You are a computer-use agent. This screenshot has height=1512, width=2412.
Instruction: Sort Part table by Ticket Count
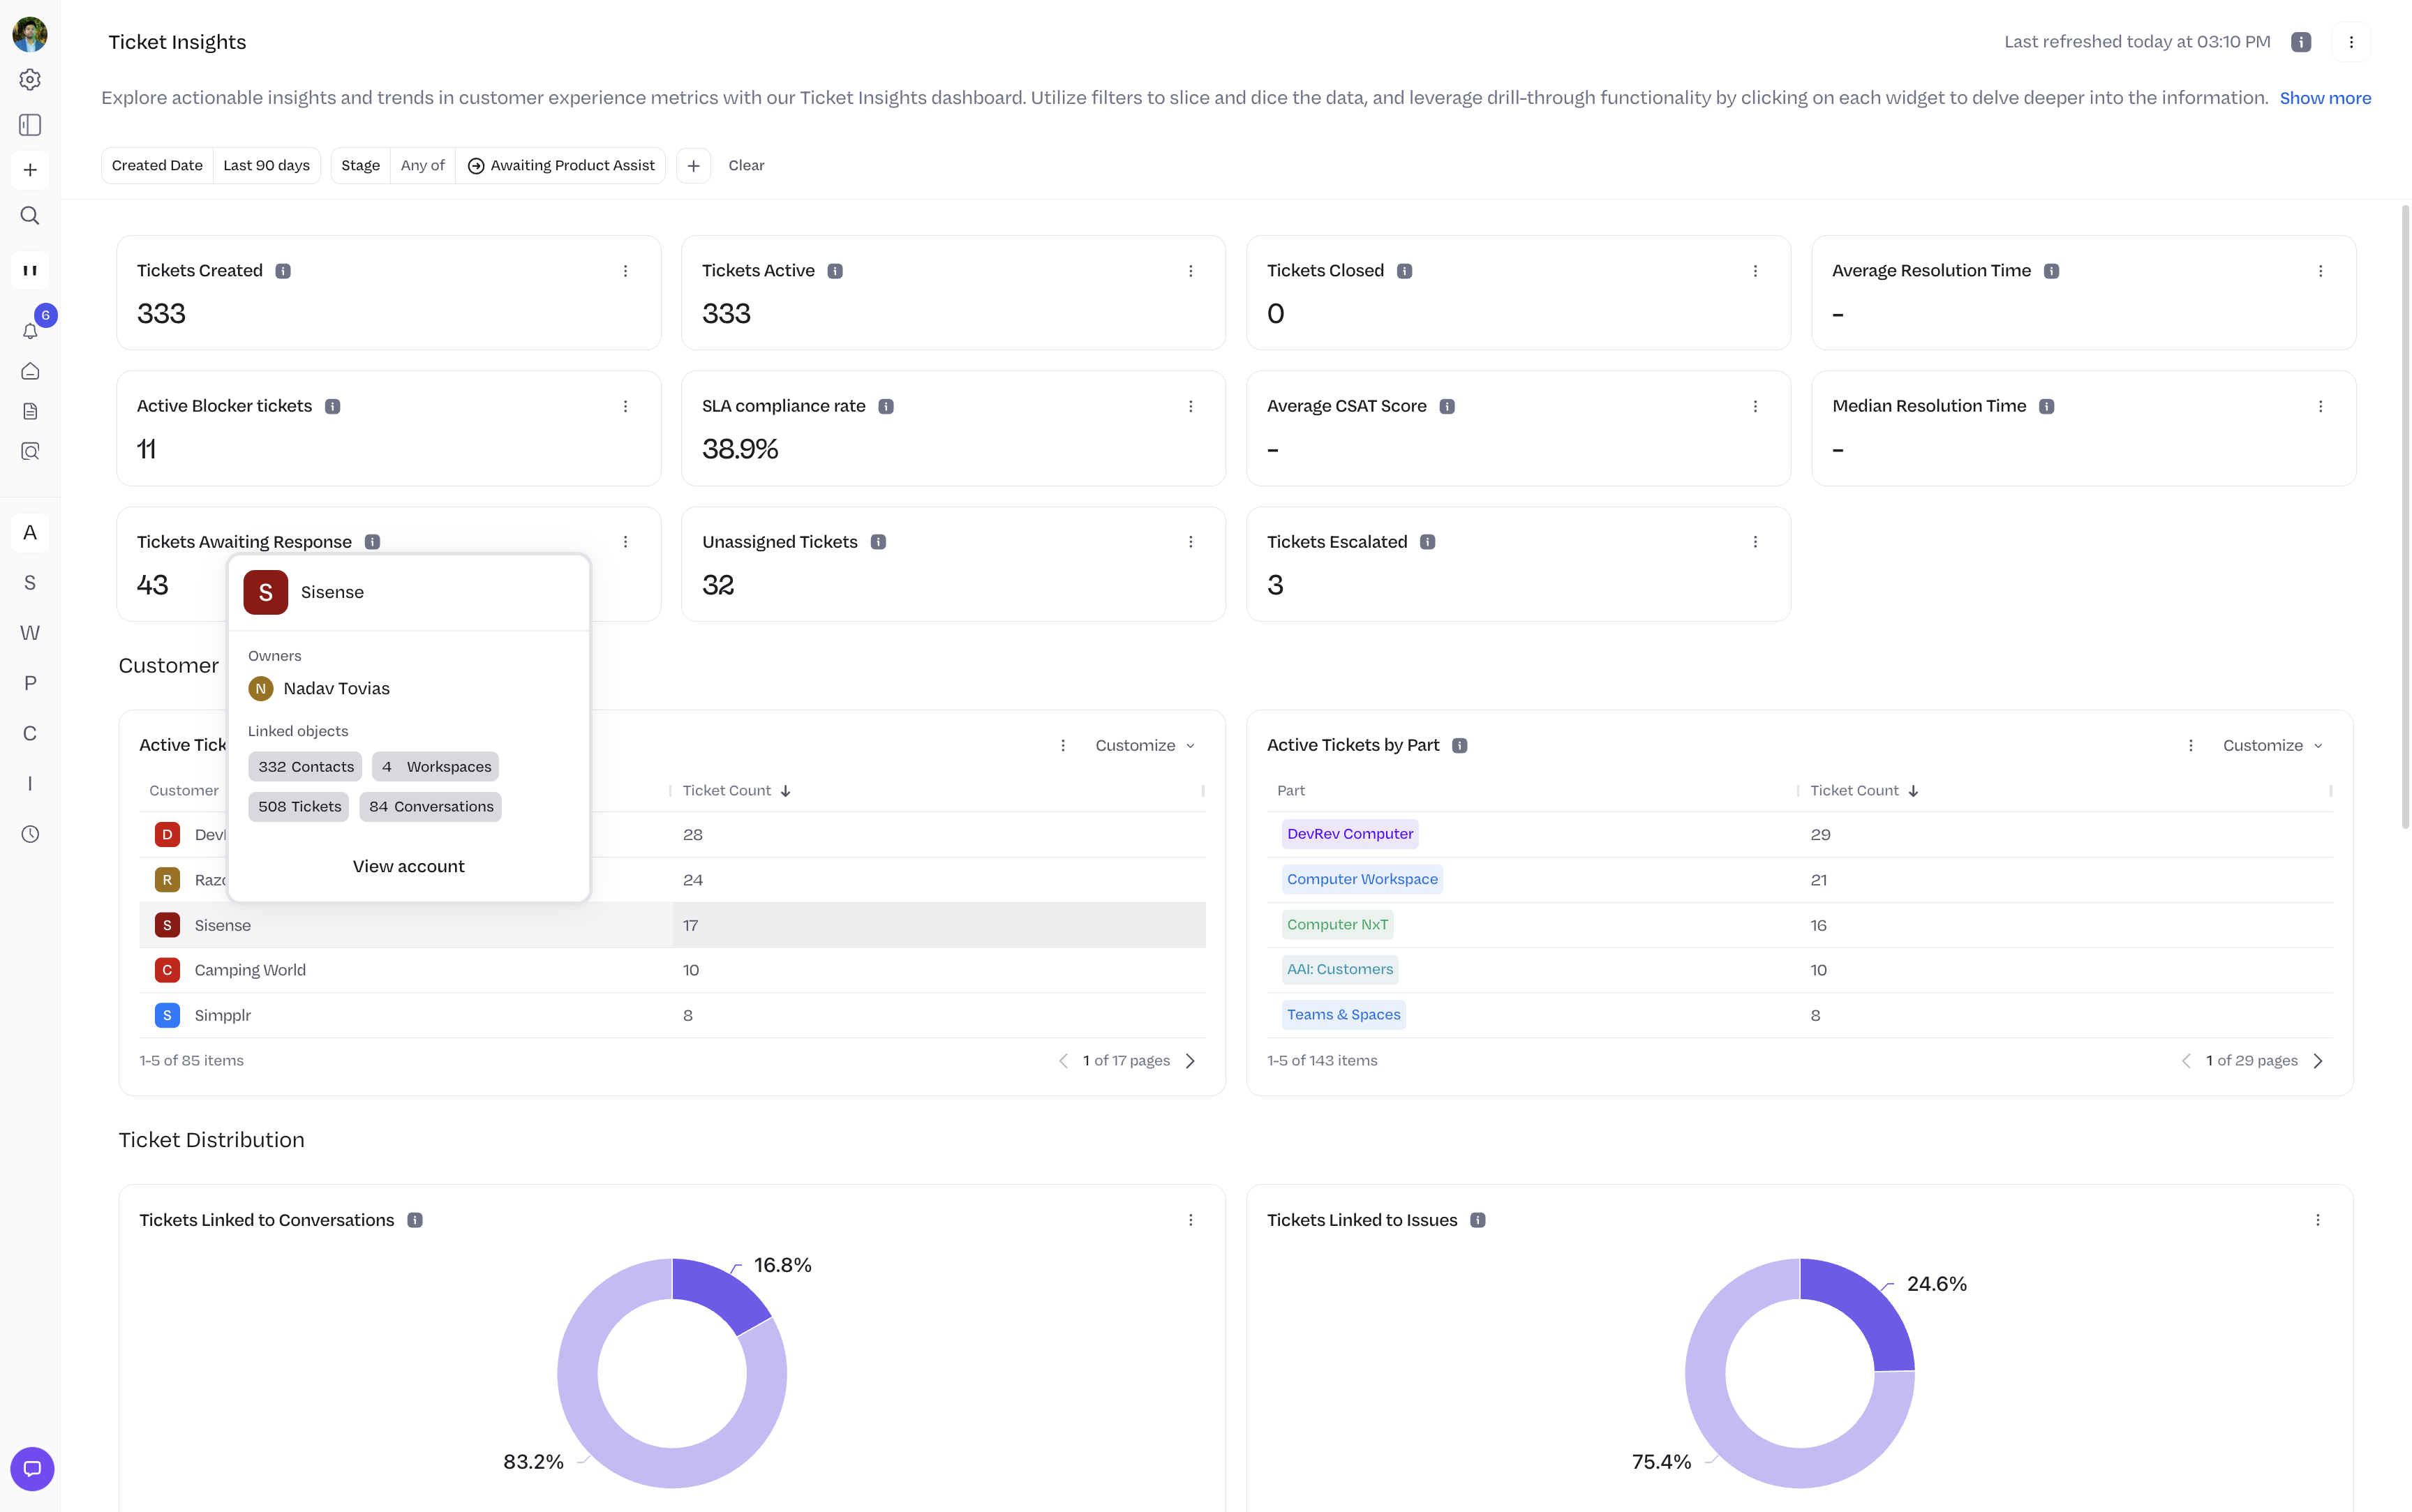tap(1865, 790)
